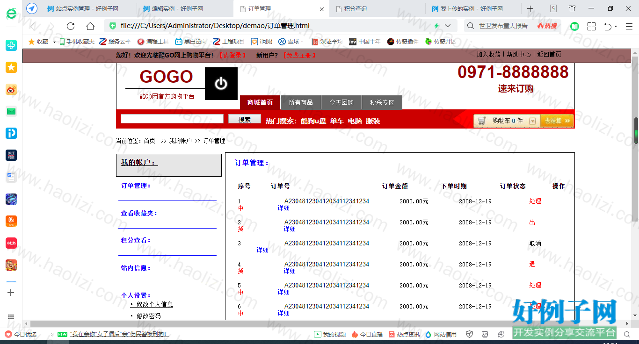Image resolution: width=639 pixels, height=344 pixels.
Task: Open 今日直播 in the status bar
Action: click(367, 334)
